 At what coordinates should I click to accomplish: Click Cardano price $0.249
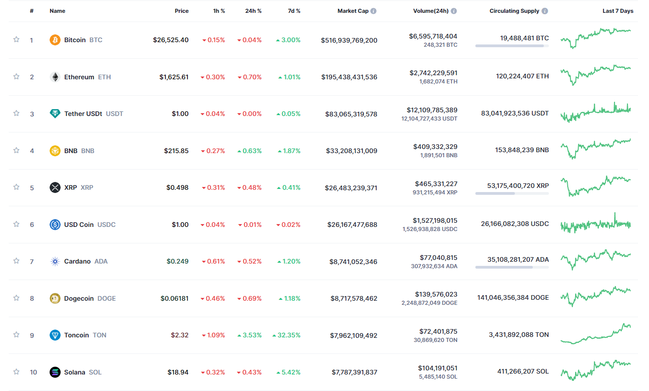[178, 261]
